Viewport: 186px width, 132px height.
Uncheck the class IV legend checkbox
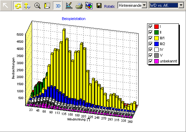pos(151,50)
